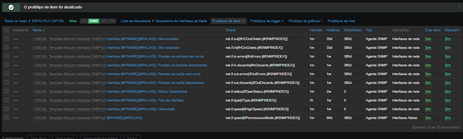Check the Pacotes de saída descartados checkbox
This screenshot has width=463, height=139.
coord(6,82)
